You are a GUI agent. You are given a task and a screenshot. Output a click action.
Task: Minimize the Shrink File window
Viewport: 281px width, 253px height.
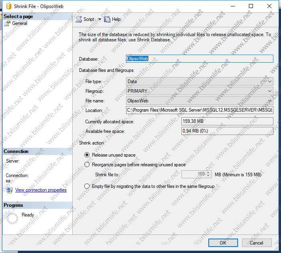tap(233, 6)
